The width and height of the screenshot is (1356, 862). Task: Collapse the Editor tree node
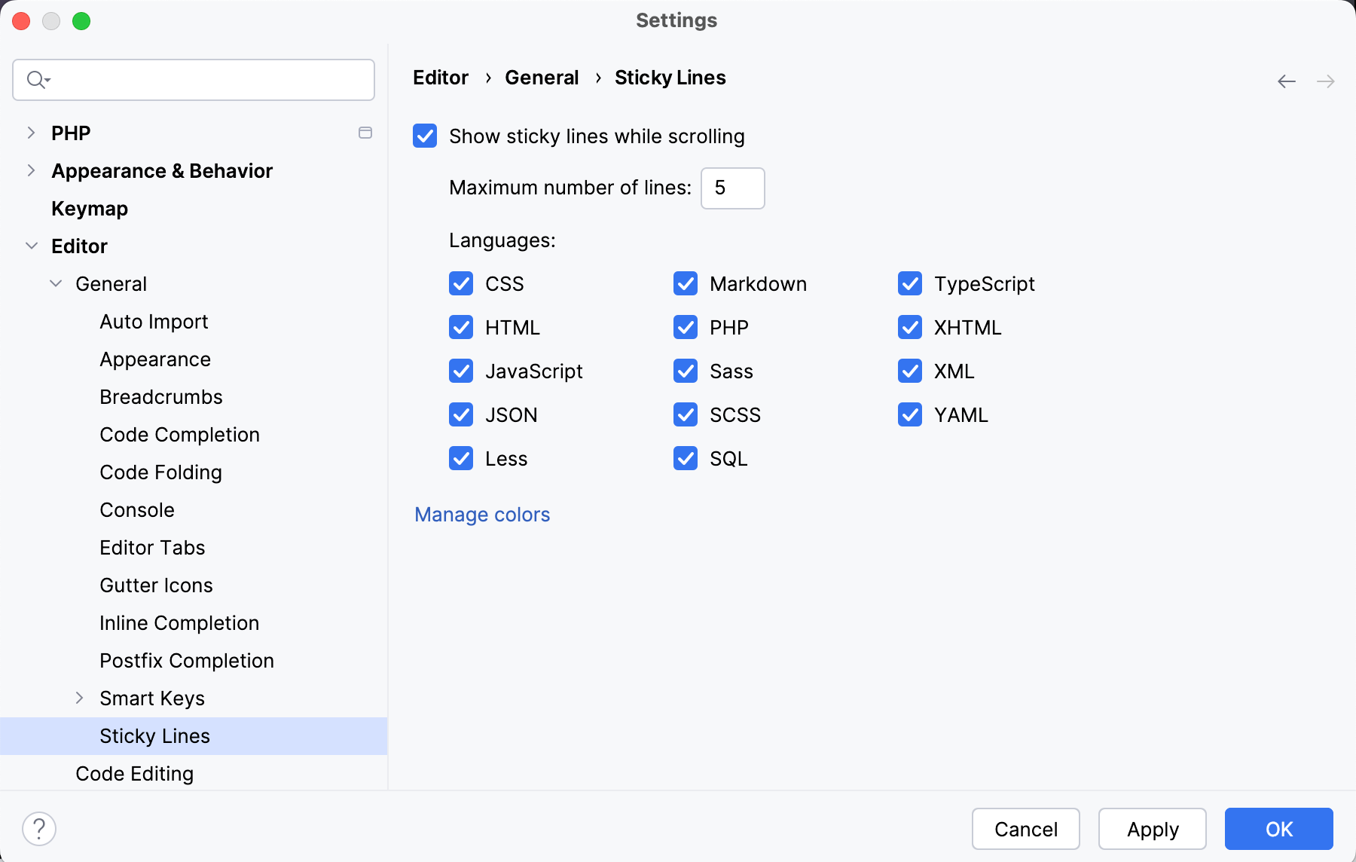click(x=32, y=246)
